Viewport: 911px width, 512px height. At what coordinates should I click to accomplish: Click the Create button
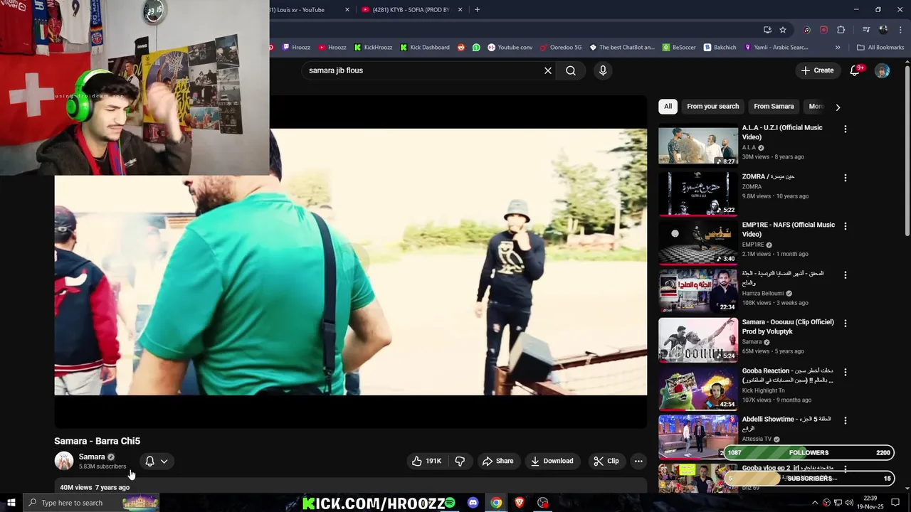[817, 70]
